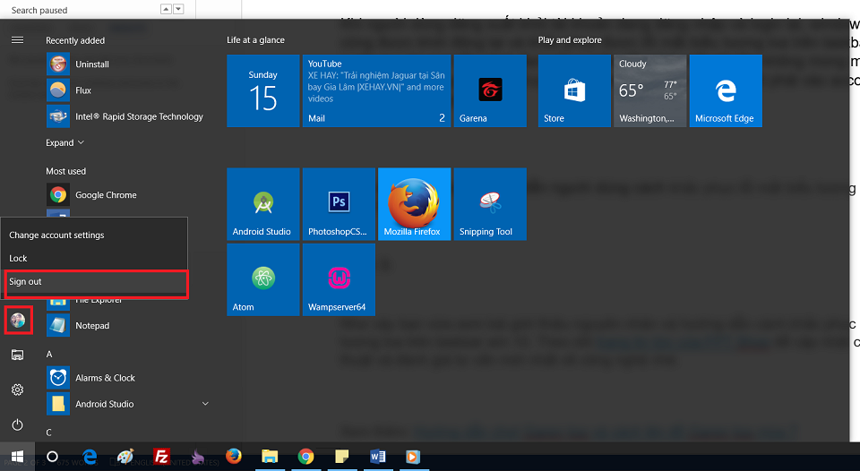Click the Power button in Start menu
Viewport: 860px width, 471px height.
[x=18, y=425]
